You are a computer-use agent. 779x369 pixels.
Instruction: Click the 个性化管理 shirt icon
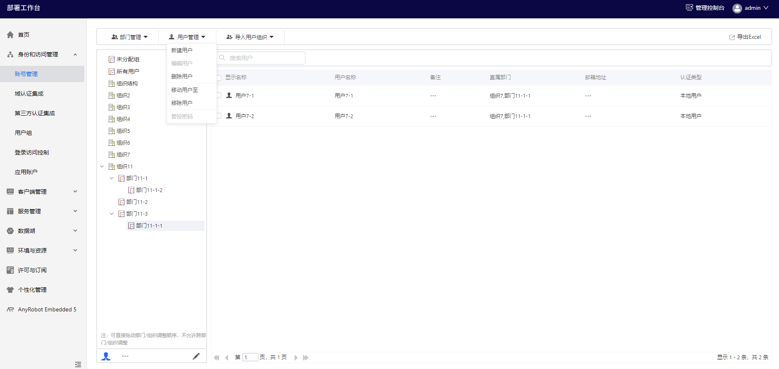coord(10,290)
